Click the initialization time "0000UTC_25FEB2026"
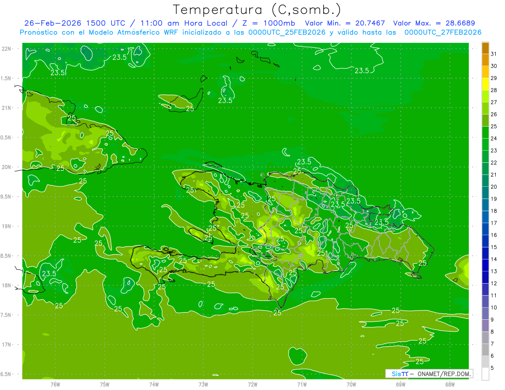This screenshot has height=390, width=505. coord(287,32)
